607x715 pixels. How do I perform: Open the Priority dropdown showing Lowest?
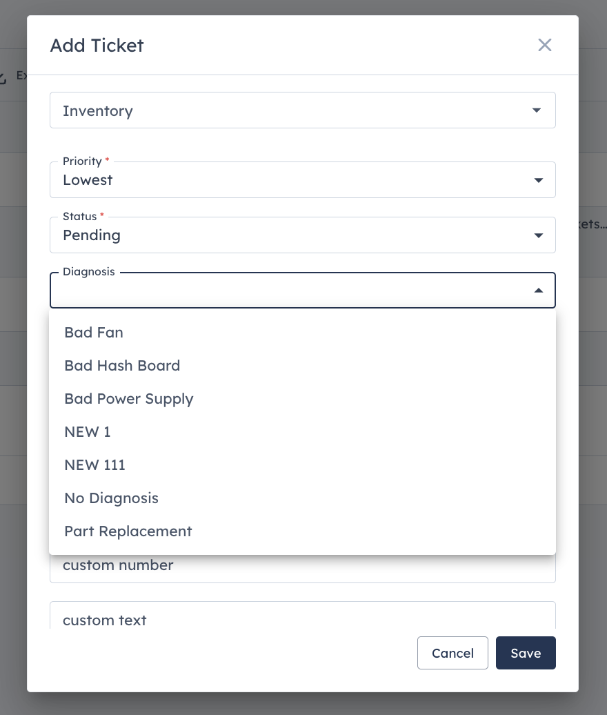tap(303, 180)
